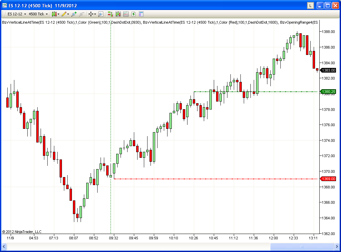
Task: Click the © 2012 NinjaTrader, LLC text
Action: [x=22, y=232]
